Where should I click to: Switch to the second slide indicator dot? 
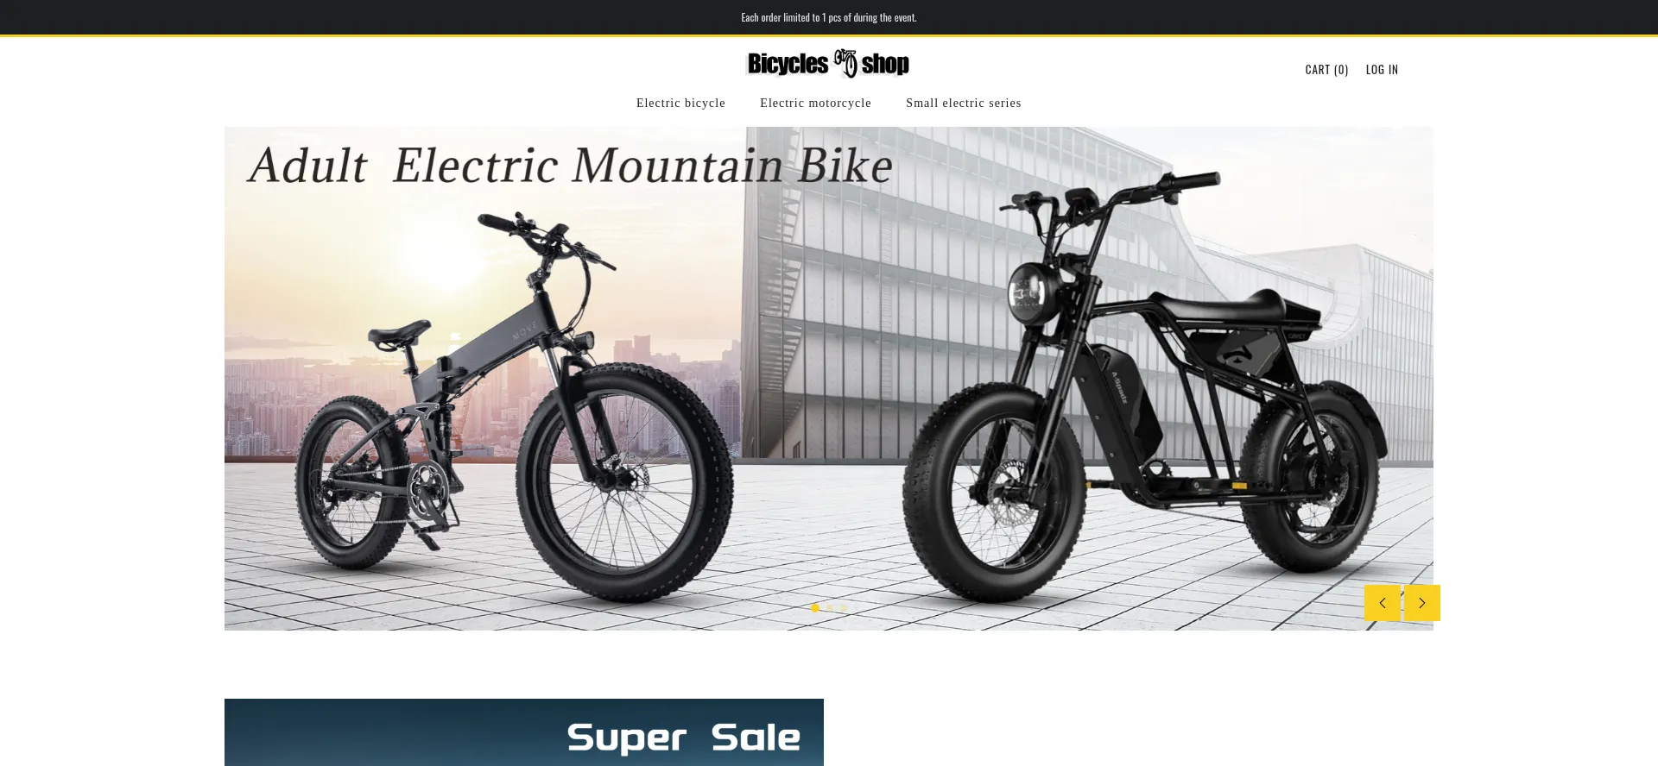pos(829,607)
